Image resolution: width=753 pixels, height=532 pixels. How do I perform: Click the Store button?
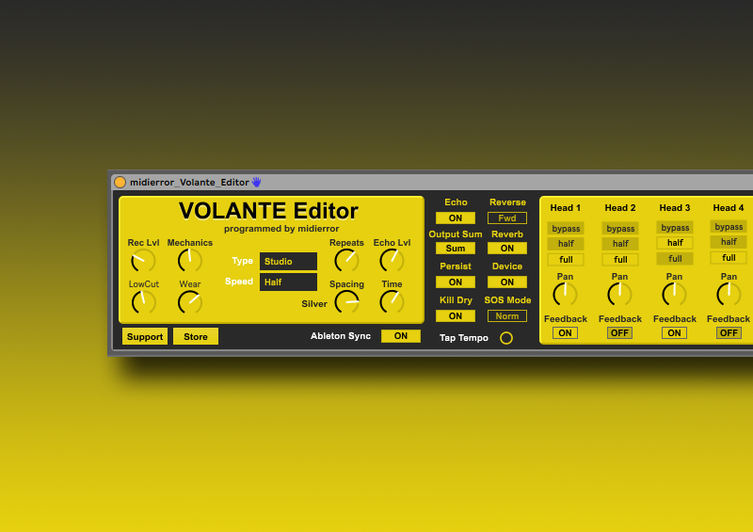[x=196, y=336]
